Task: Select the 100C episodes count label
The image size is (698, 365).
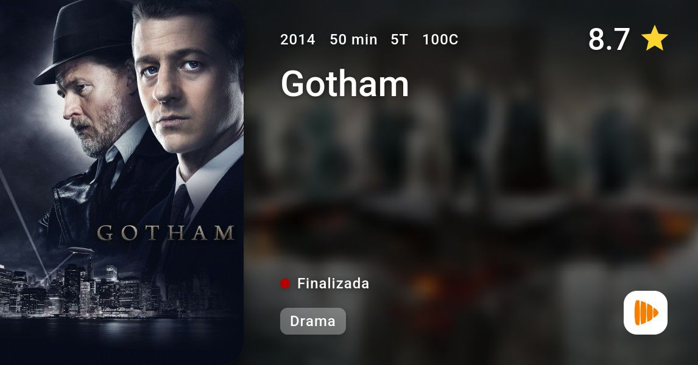Action: (440, 40)
